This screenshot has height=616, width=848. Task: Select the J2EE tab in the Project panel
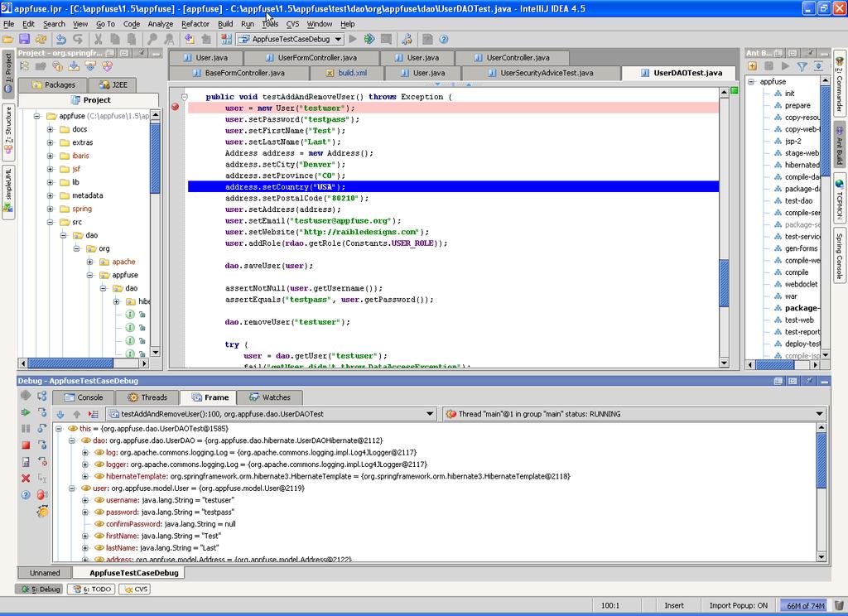pyautogui.click(x=113, y=85)
